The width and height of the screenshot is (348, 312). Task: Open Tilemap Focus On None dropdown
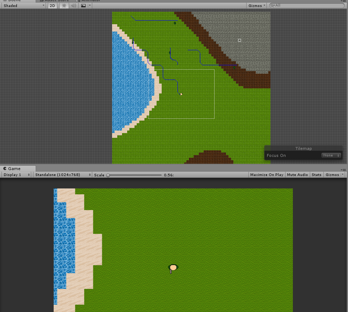pyautogui.click(x=331, y=155)
